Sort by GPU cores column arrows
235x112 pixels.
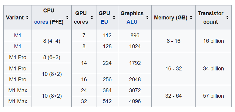[92, 18]
